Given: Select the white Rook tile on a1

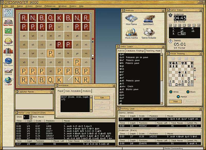Looking at the screenshot, I should point(24,80).
